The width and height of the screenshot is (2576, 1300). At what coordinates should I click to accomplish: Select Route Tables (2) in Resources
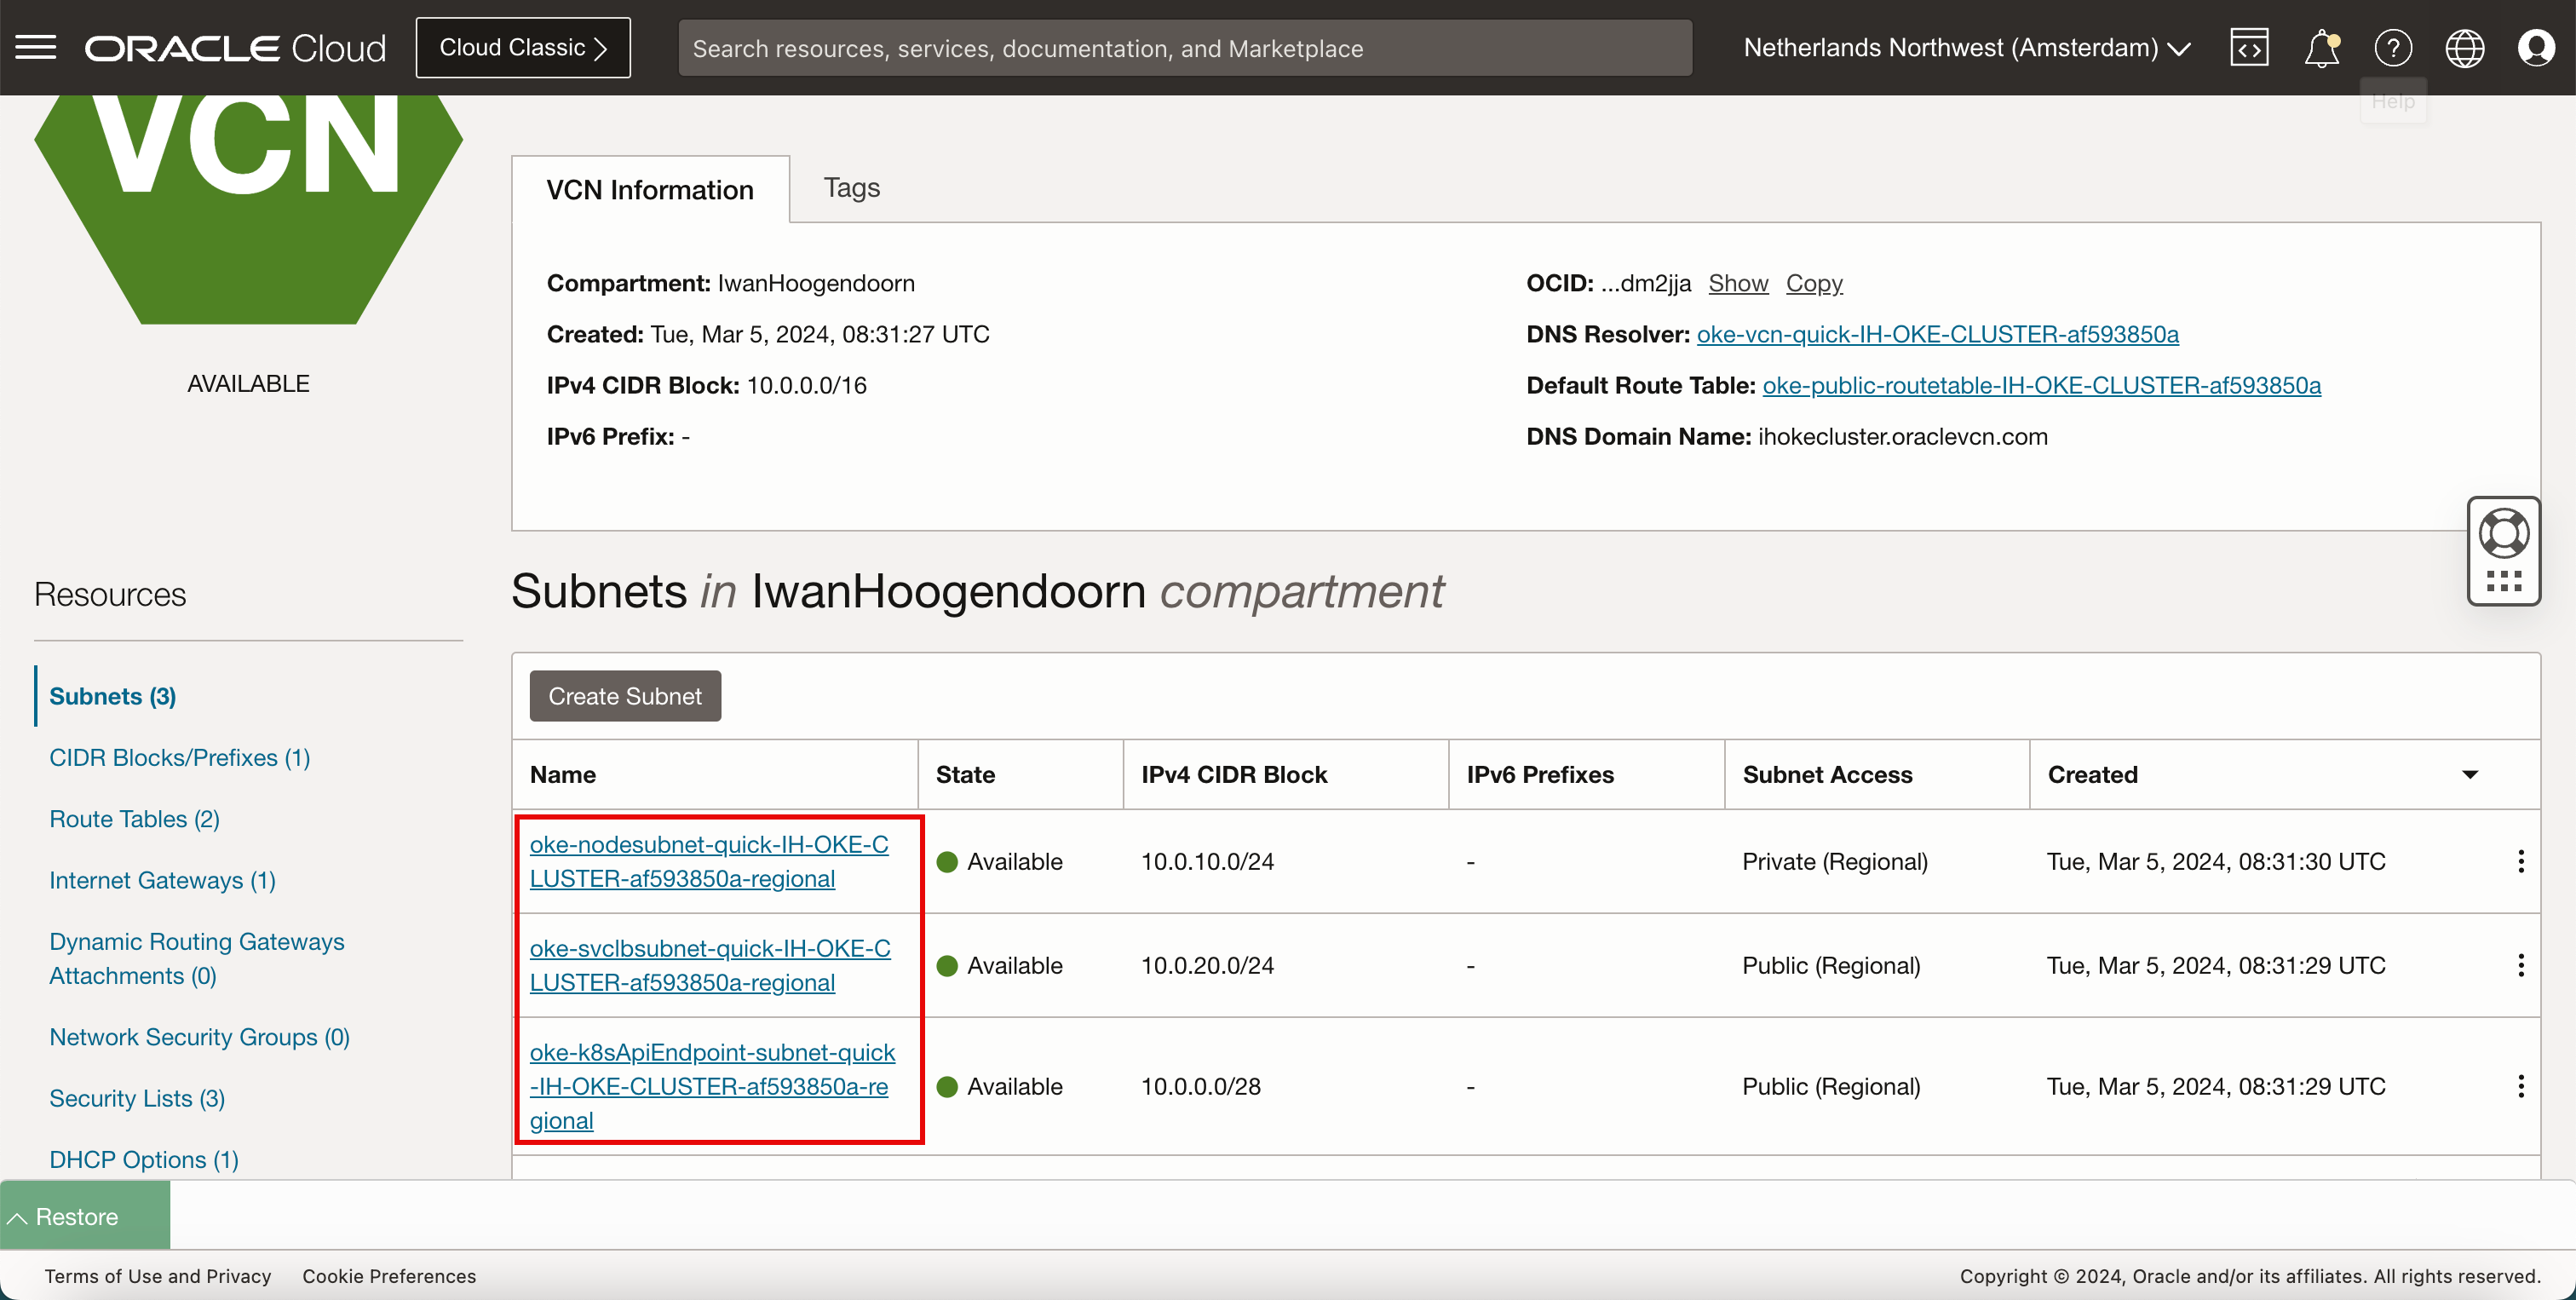(x=134, y=818)
